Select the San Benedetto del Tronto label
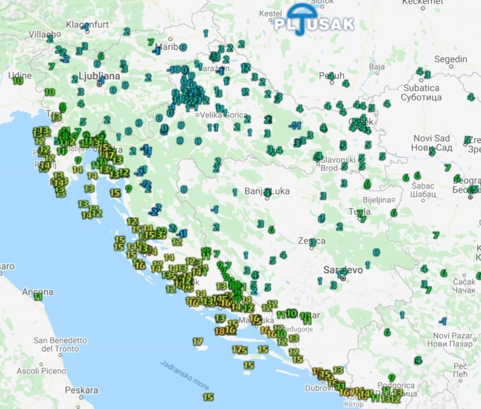 click(x=60, y=344)
